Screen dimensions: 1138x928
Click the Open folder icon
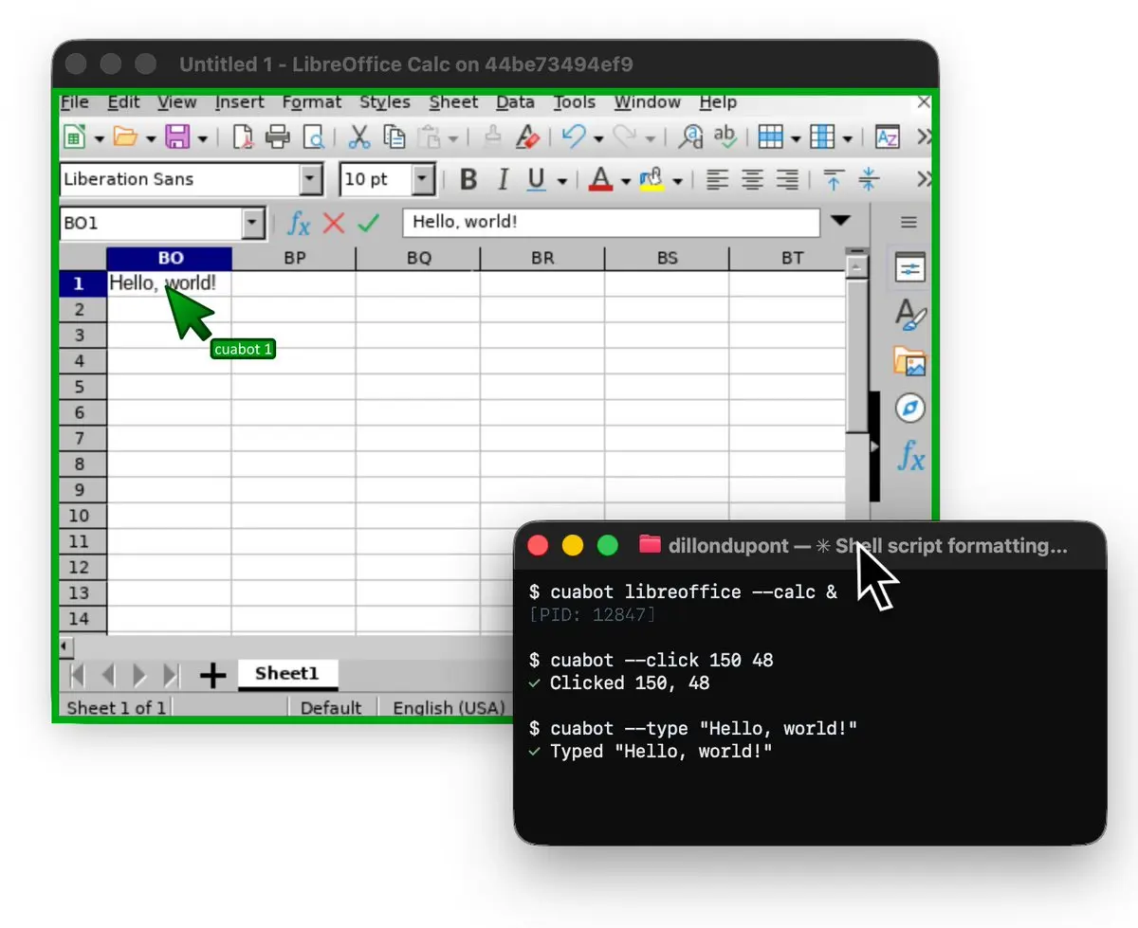tap(125, 137)
